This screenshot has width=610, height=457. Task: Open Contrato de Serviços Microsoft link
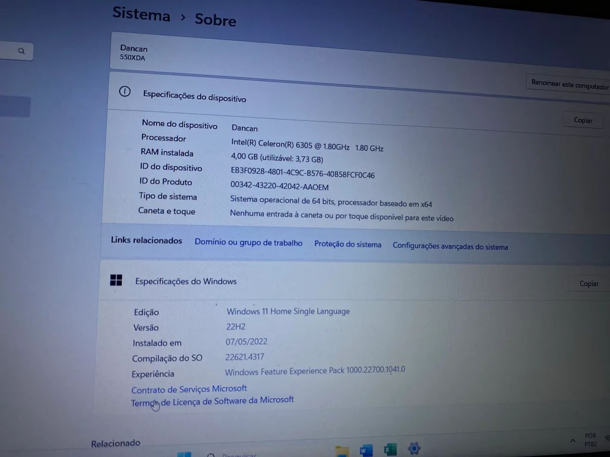coord(189,389)
